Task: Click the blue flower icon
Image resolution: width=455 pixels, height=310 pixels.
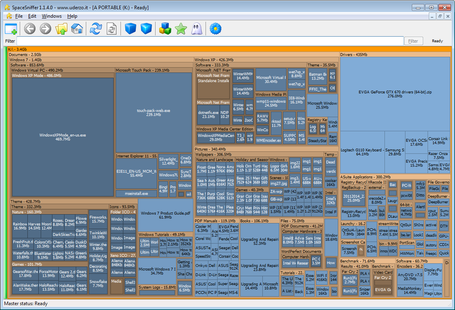Action: click(216, 29)
